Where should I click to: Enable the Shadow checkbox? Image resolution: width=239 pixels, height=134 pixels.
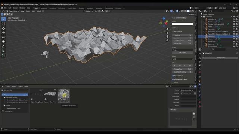tap(173, 28)
